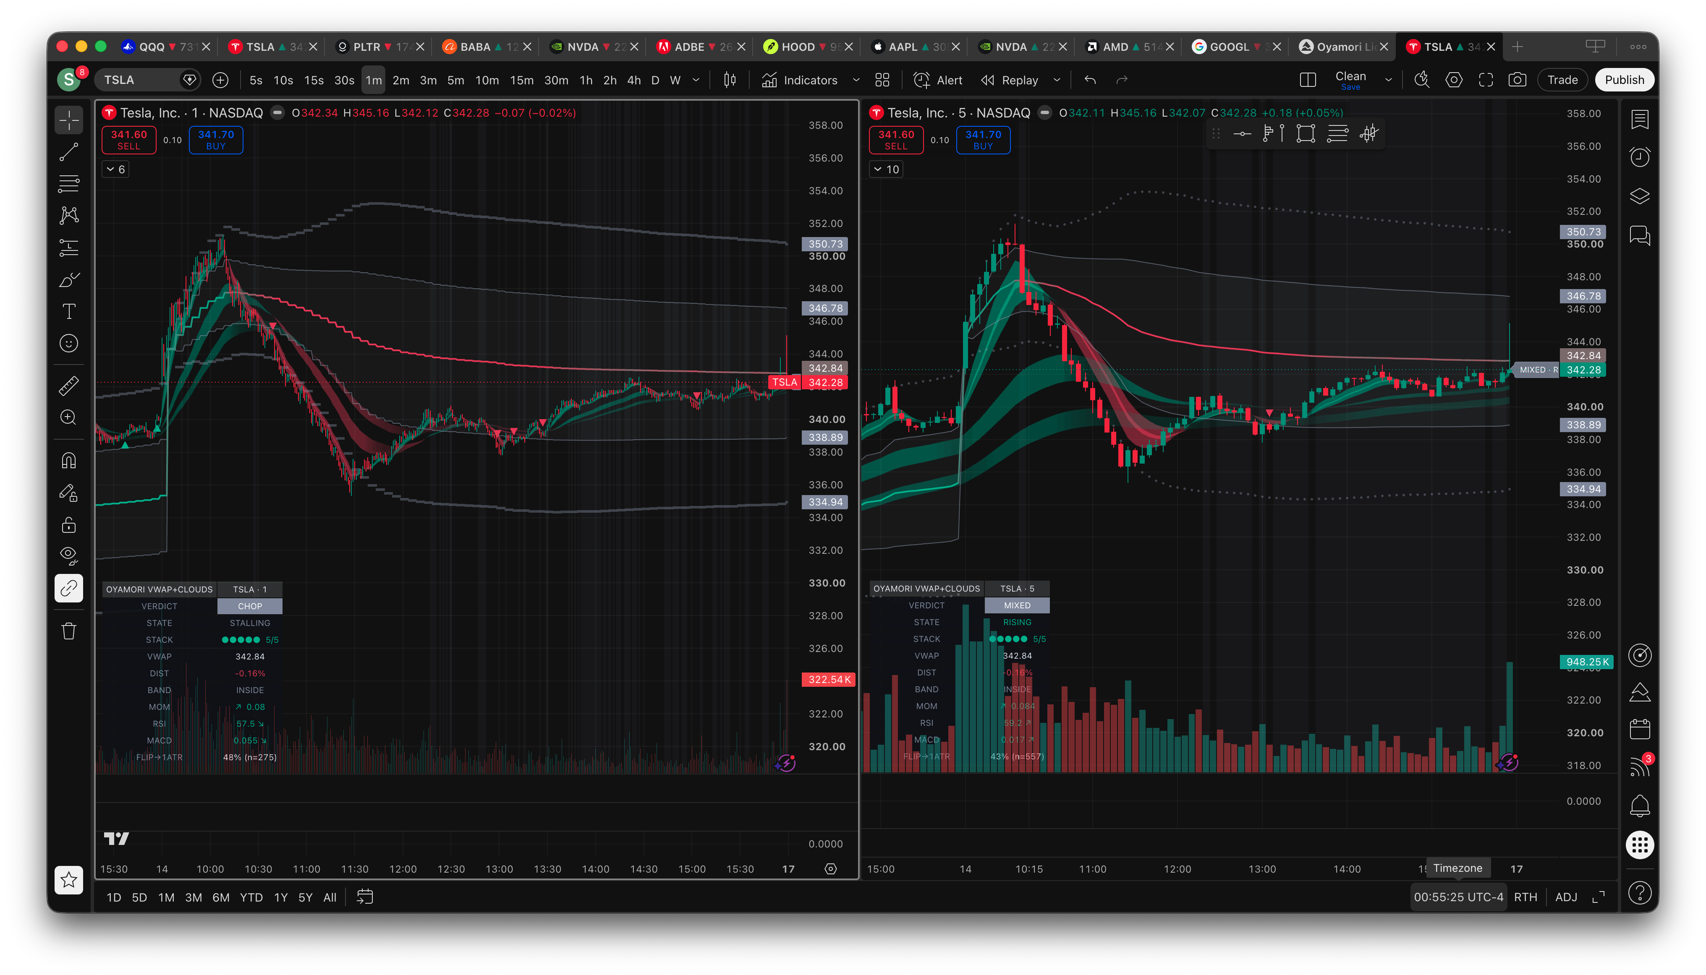Select the 1m timeframe
1706x975 pixels.
tap(373, 80)
